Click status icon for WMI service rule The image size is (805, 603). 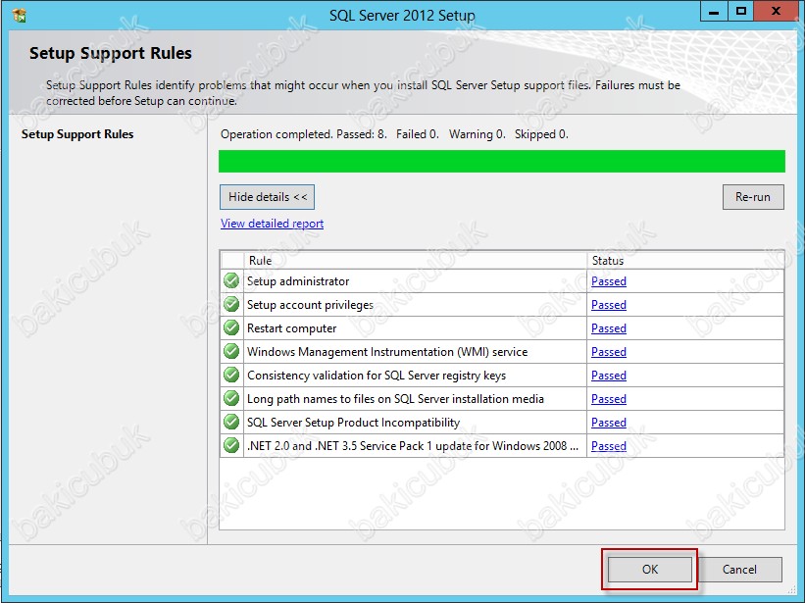(231, 352)
